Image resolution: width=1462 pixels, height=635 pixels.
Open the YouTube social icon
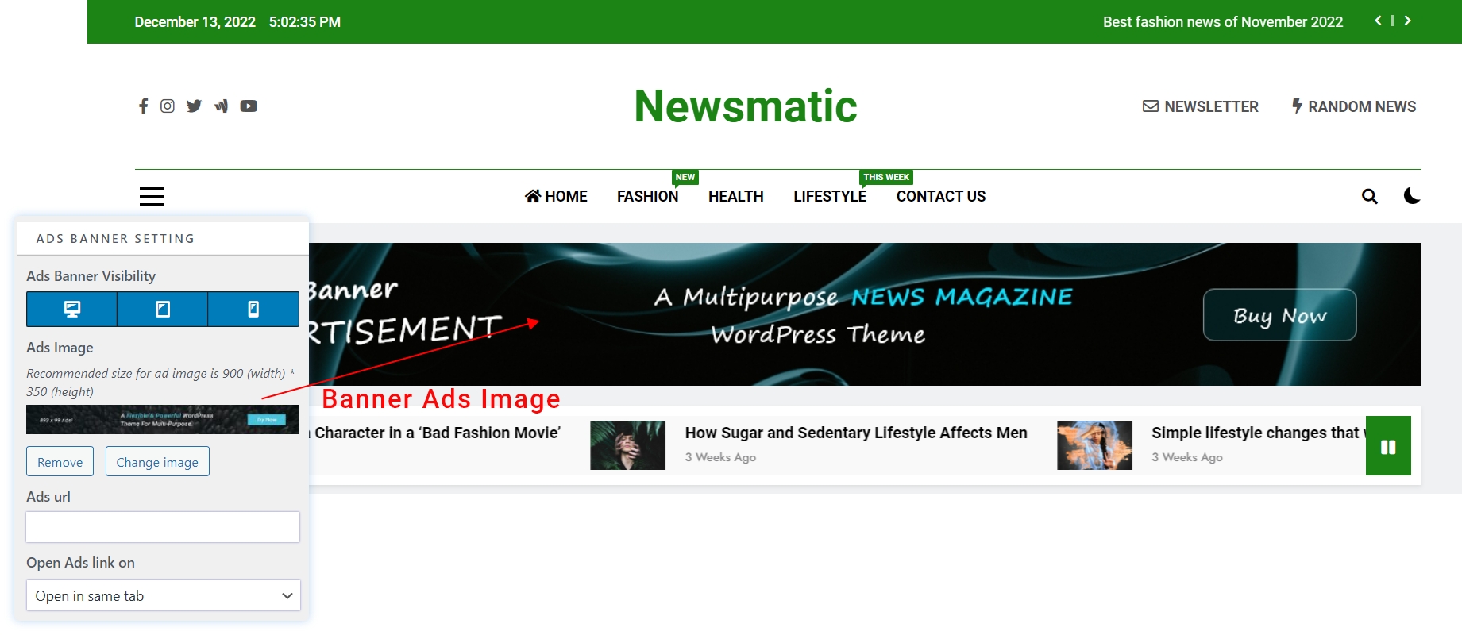pyautogui.click(x=249, y=106)
